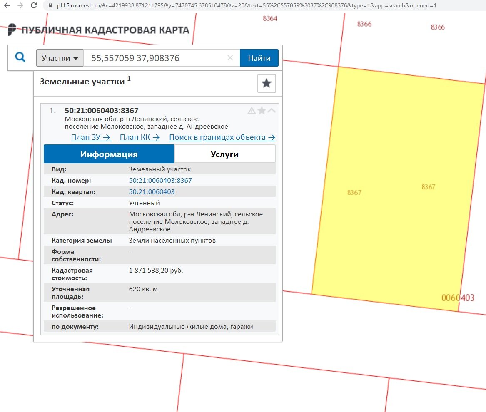The image size is (486, 412).
Task: Run the search with Найти button
Action: coord(259,58)
